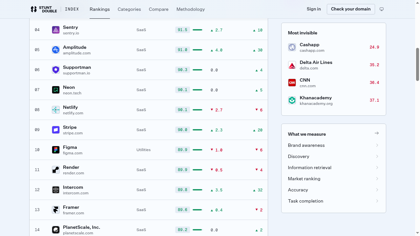
Task: Click Figma's score progress bar
Action: point(198,150)
